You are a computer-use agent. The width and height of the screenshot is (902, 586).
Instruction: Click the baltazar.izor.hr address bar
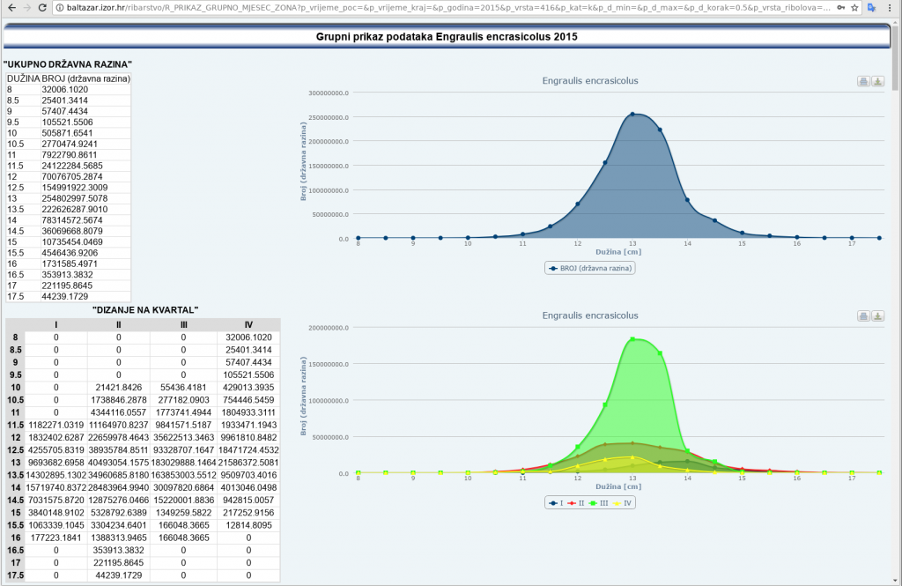tap(440, 8)
